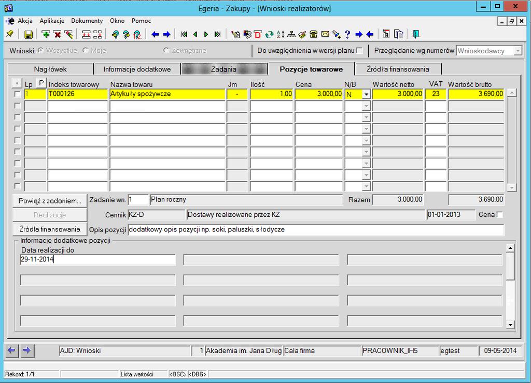Click the Zadanie wn. number field
Image resolution: width=531 pixels, height=383 pixels.
(138, 200)
